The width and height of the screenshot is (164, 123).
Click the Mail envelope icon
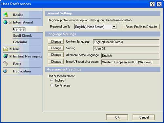[x=5, y=49]
